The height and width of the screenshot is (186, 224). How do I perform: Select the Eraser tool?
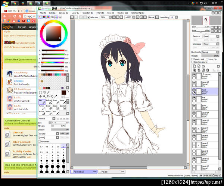pyautogui.click(x=49, y=107)
